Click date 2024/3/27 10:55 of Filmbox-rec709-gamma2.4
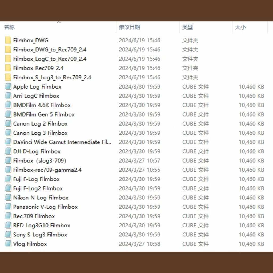 tap(139, 170)
